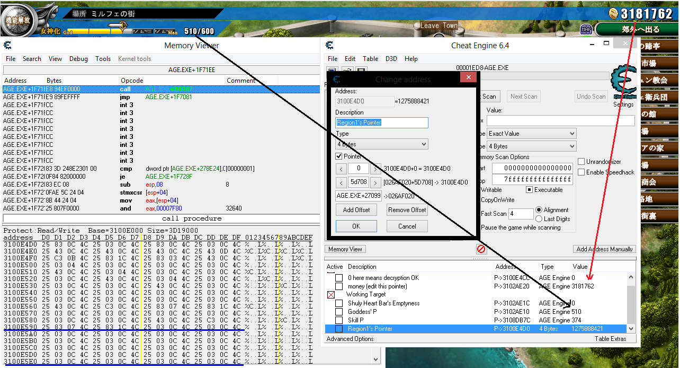Toggle the Executable scan option checkbox

529,190
